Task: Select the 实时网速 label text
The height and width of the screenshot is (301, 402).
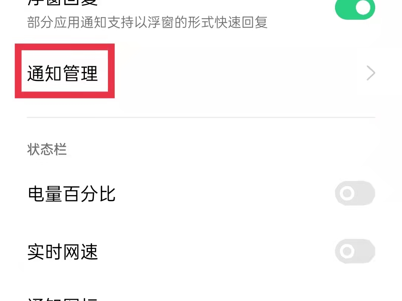Action: [63, 252]
